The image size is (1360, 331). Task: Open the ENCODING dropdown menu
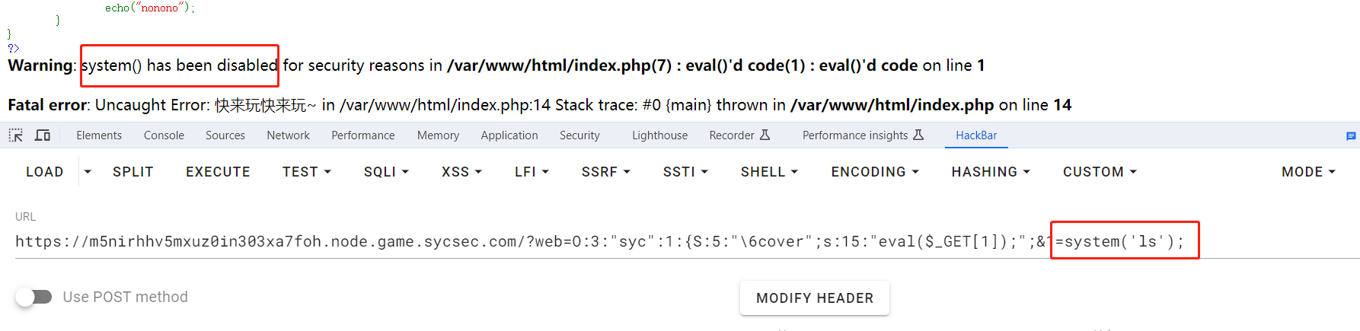click(x=875, y=172)
